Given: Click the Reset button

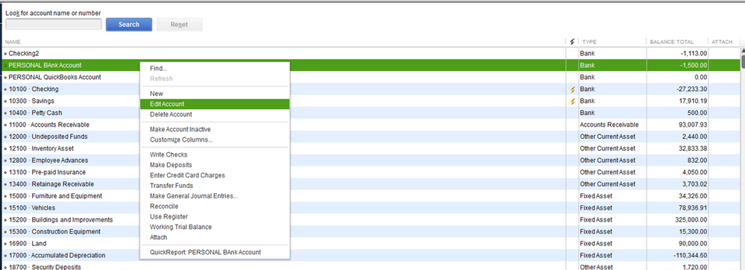Looking at the screenshot, I should [179, 25].
